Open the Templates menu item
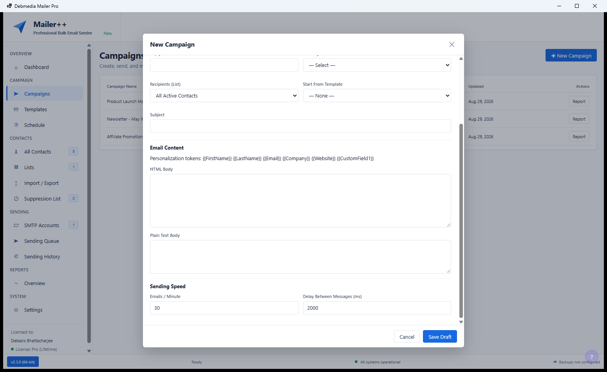This screenshot has width=607, height=372. coord(45,110)
